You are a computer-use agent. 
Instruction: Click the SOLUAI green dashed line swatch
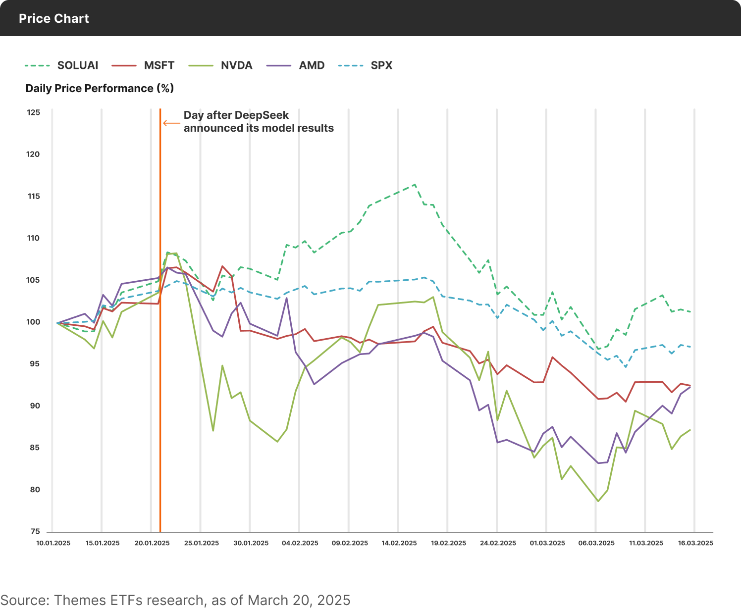pyautogui.click(x=37, y=65)
